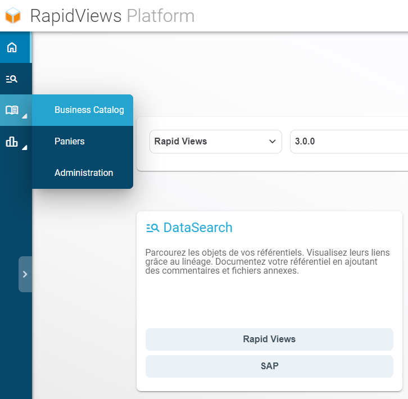
Task: Expand the sidebar with the chevron handle
Action: click(25, 274)
